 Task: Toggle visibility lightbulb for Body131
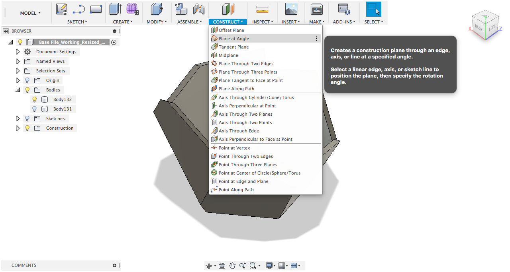35,109
